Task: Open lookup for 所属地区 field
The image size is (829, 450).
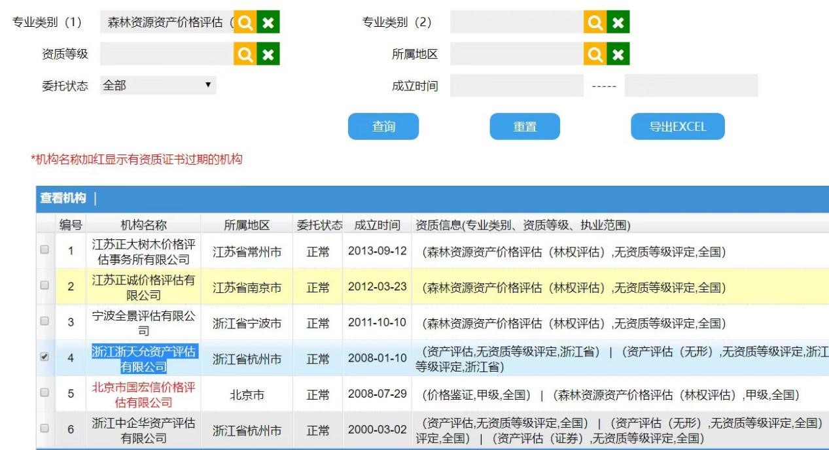Action: tap(595, 54)
